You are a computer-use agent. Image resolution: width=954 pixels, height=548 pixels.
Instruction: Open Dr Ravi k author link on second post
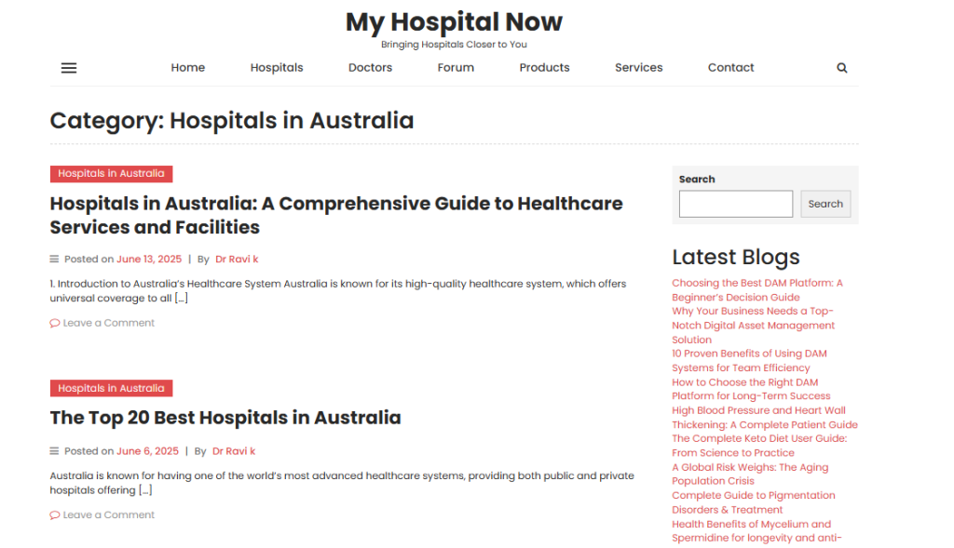pyautogui.click(x=234, y=451)
